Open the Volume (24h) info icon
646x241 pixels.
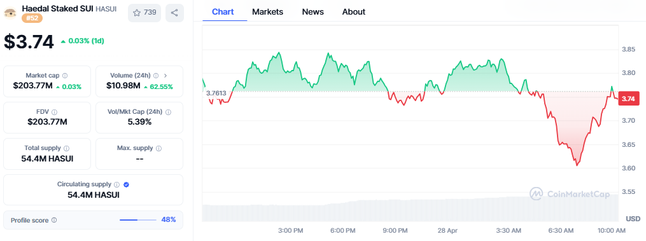156,76
